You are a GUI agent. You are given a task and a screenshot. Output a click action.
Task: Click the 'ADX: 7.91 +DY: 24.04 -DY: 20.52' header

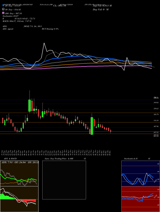pyautogui.click(x=20, y=163)
